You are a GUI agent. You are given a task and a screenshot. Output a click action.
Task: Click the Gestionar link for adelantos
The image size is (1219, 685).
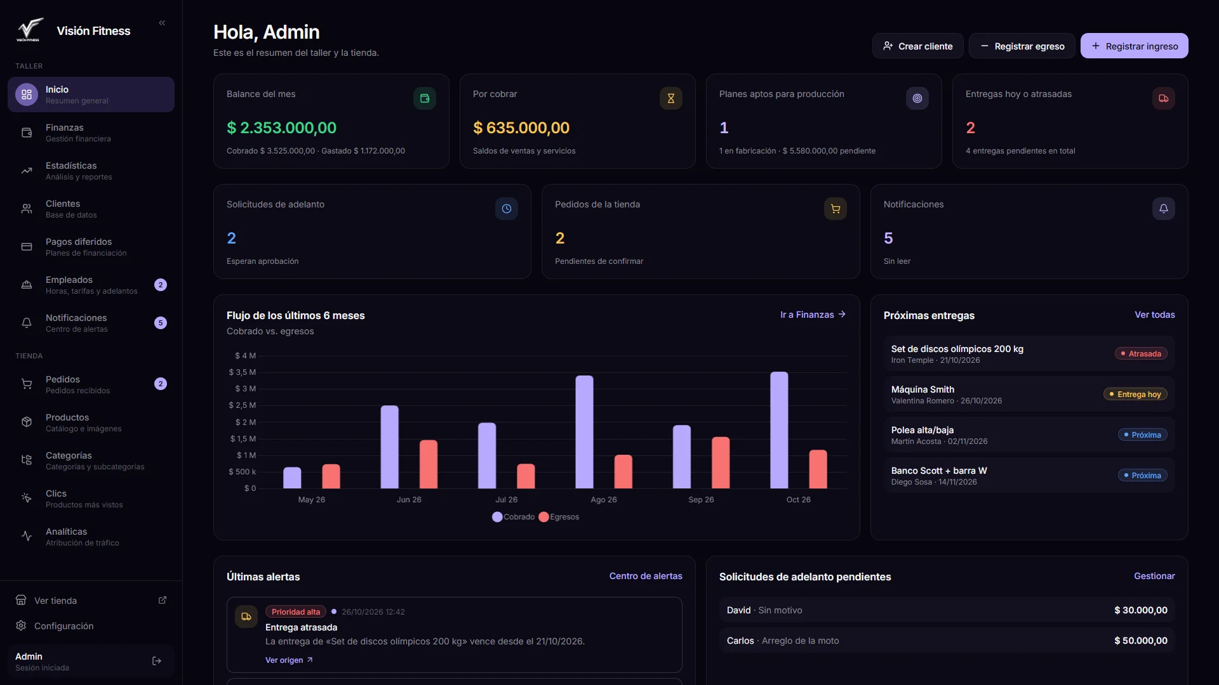1154,576
